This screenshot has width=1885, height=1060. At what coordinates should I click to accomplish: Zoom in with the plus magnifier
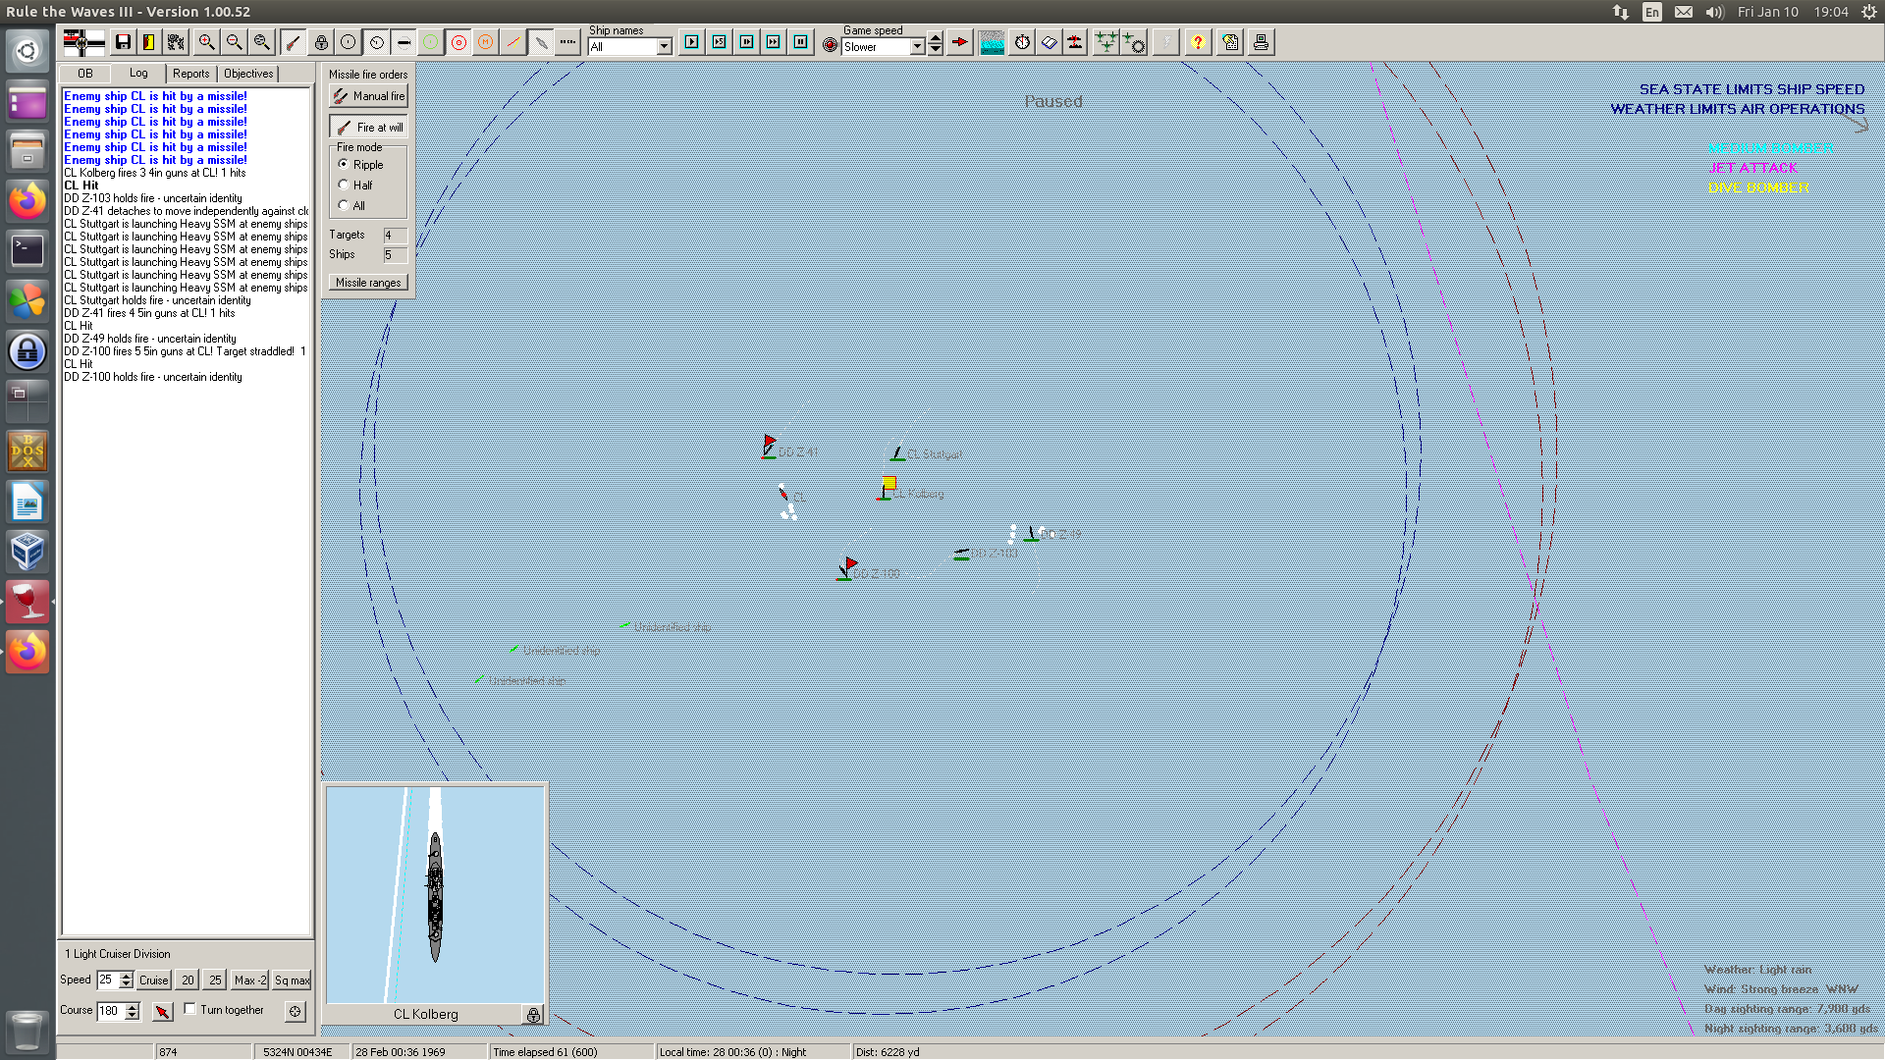click(x=206, y=42)
